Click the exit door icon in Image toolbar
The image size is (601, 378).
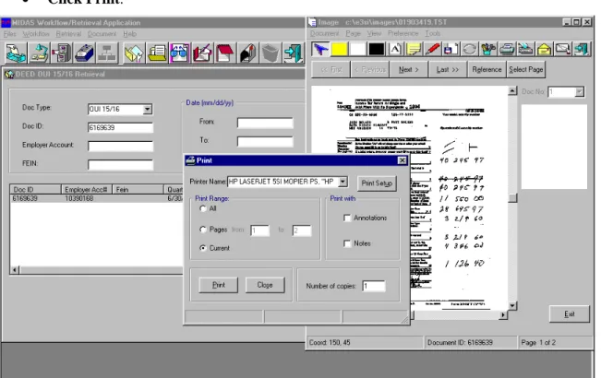582,49
